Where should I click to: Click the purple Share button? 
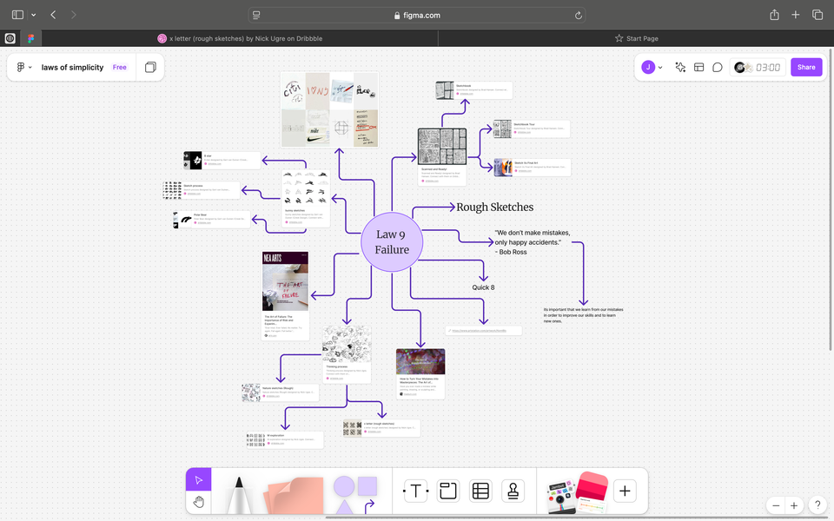point(806,67)
